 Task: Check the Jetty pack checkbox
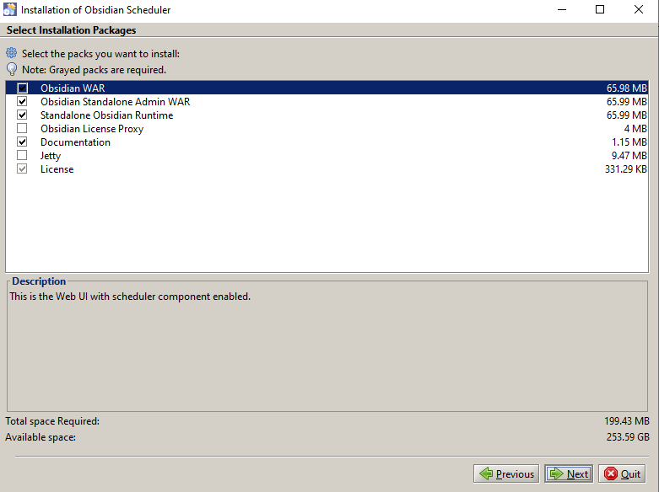tap(22, 155)
